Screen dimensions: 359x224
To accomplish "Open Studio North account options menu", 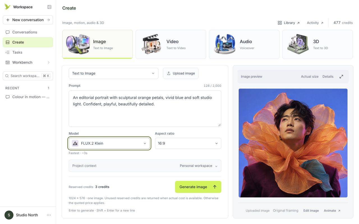I will pos(49,215).
